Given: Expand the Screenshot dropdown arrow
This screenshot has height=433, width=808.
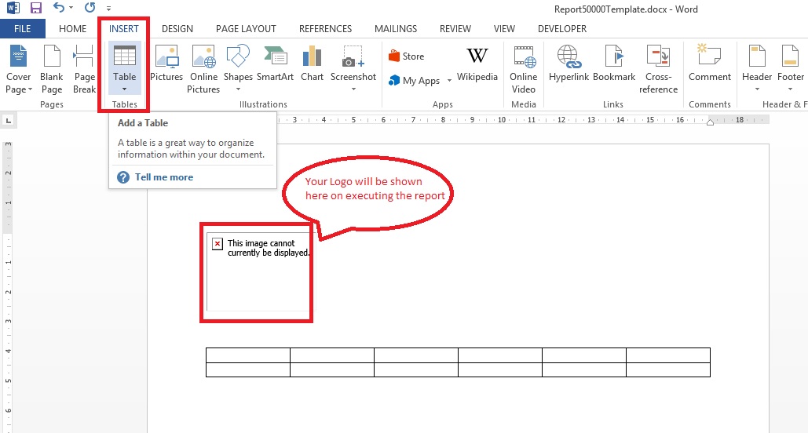Looking at the screenshot, I should [353, 89].
